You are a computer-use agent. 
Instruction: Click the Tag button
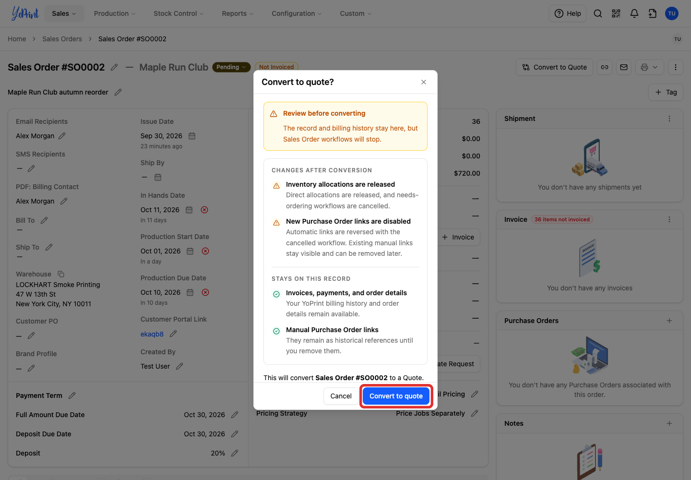(x=666, y=92)
